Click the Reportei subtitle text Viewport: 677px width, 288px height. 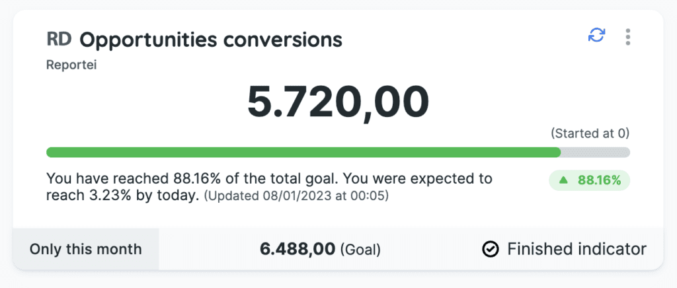(x=71, y=65)
